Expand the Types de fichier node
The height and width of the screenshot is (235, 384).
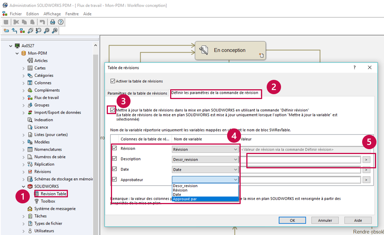click(23, 223)
